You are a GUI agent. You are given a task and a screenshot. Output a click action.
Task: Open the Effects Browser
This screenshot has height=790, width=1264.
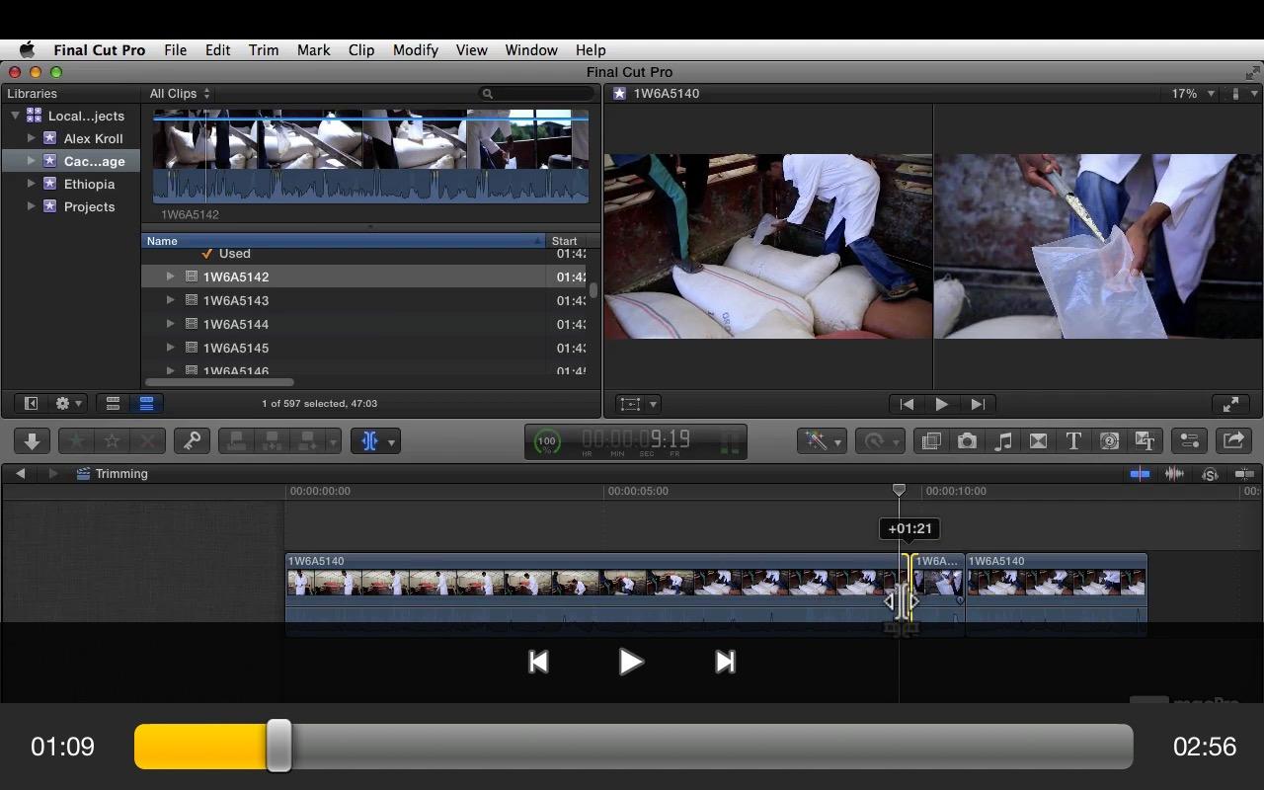tap(930, 441)
